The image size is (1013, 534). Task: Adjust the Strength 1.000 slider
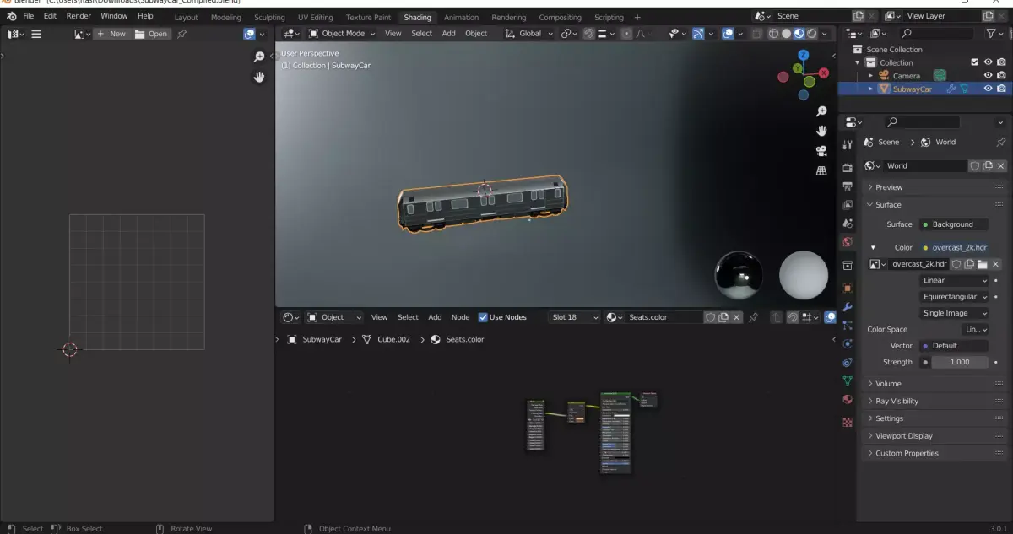click(960, 362)
